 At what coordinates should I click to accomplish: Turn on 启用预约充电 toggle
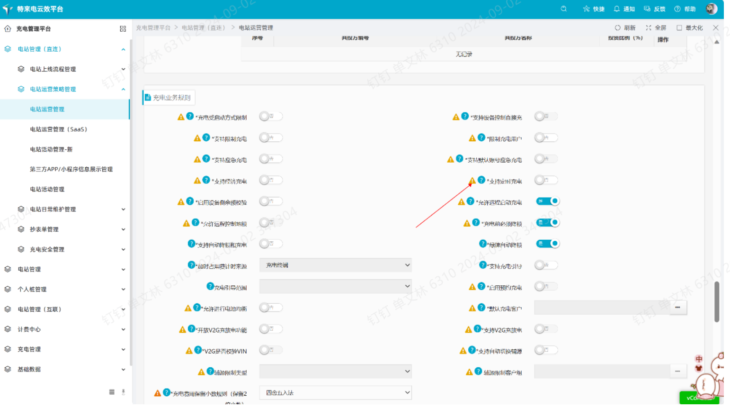545,286
